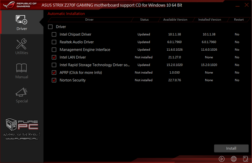Uncheck the Intel LAN Driver checkbox
Viewport: 252px width, 163px height.
pos(54,57)
